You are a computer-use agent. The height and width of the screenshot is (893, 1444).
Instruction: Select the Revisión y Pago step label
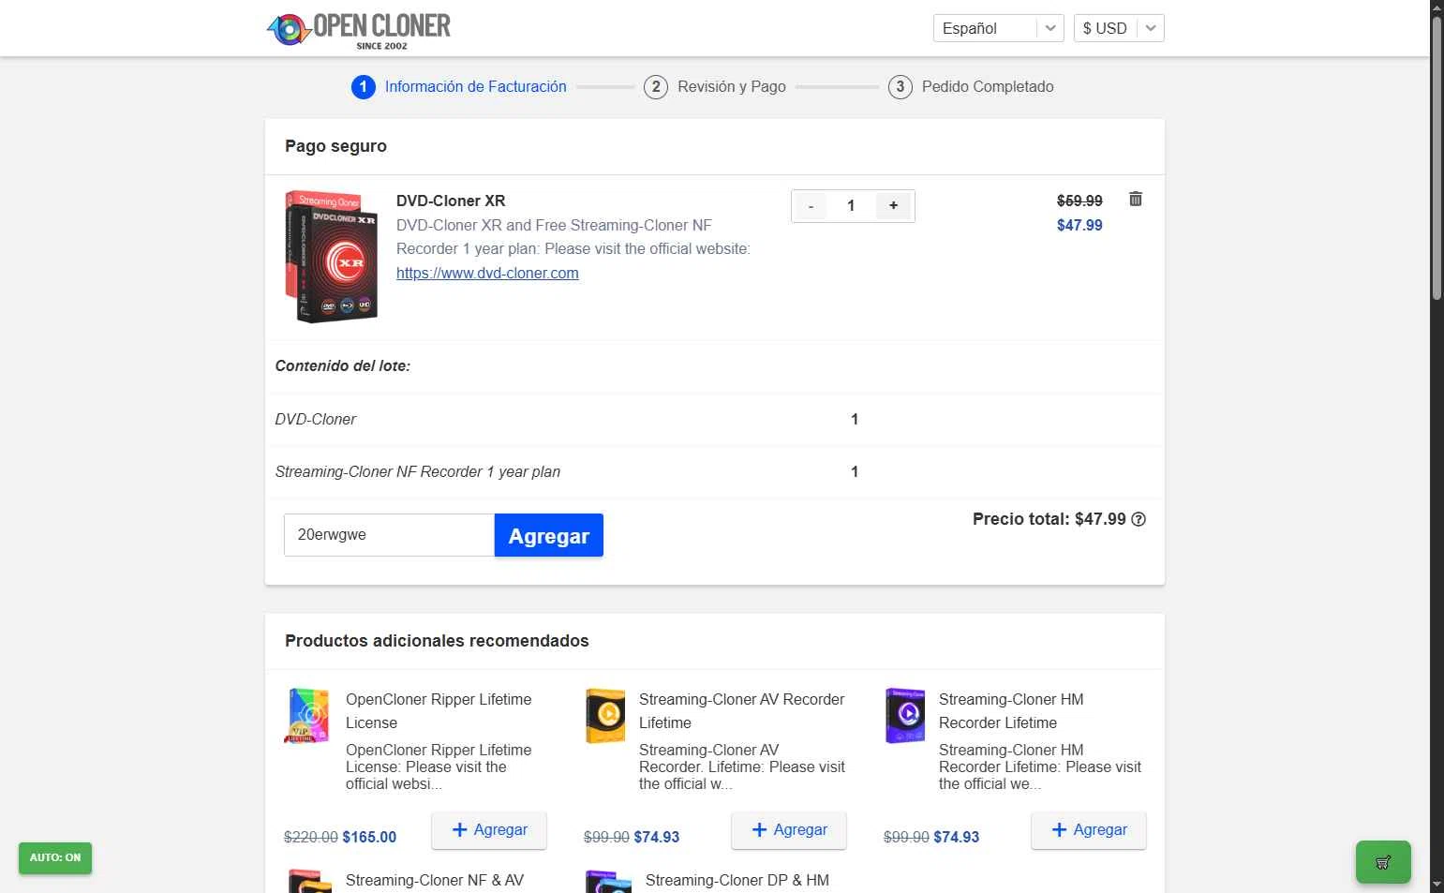[732, 87]
